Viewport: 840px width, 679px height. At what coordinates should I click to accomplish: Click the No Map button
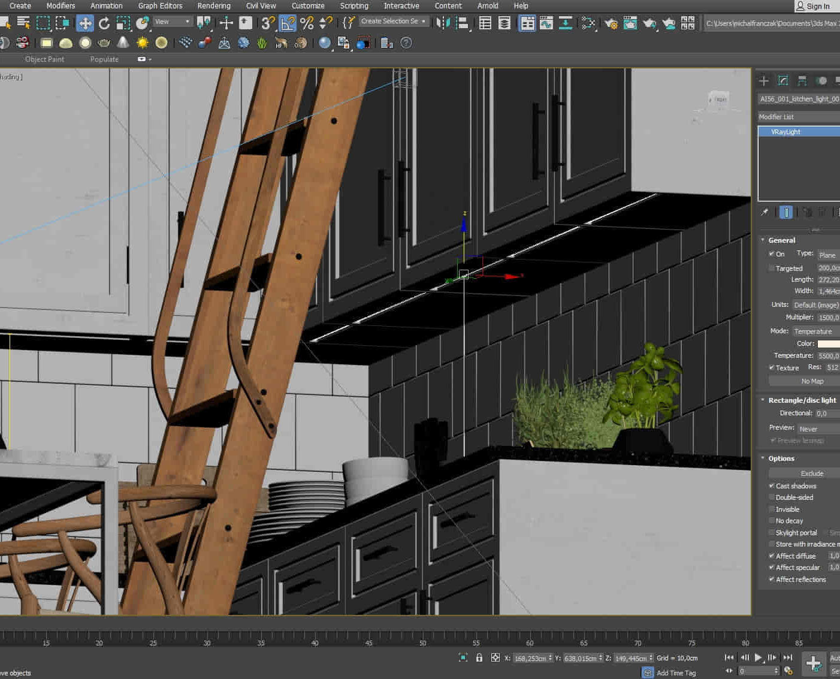click(805, 381)
